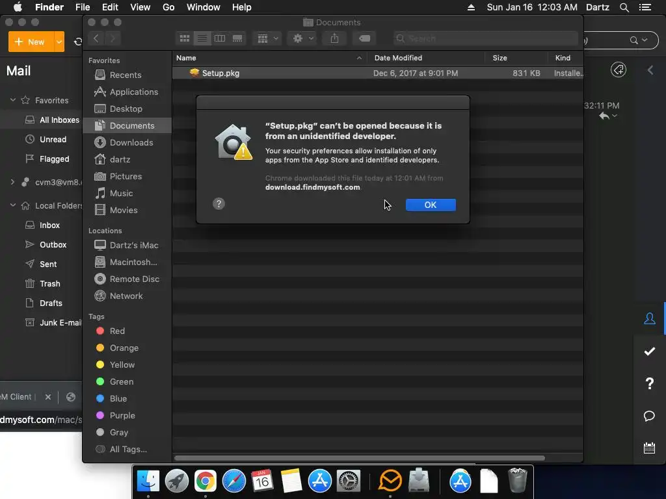Screen dimensions: 666x499
Task: Go forward in Finder navigation
Action: coord(113,38)
